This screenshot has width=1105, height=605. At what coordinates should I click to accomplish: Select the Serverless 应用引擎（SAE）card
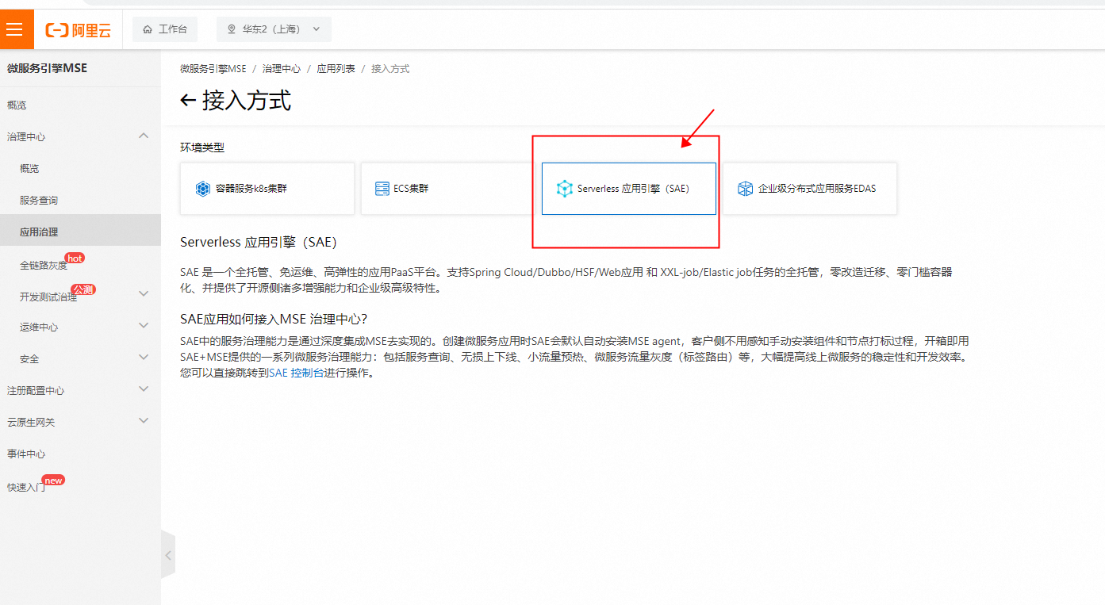click(x=629, y=189)
